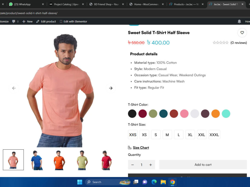This screenshot has height=187, width=250.
Task: Close the Products JecJac tab
Action: 202,4
